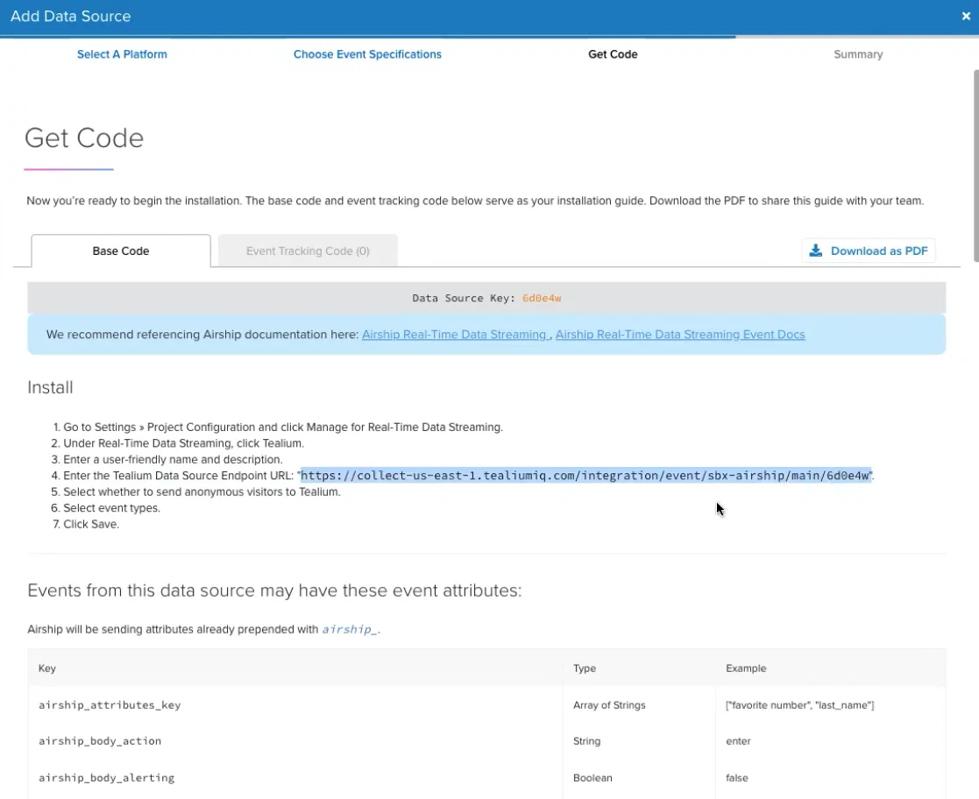979x799 pixels.
Task: Go to Select A Platform step
Action: (122, 54)
